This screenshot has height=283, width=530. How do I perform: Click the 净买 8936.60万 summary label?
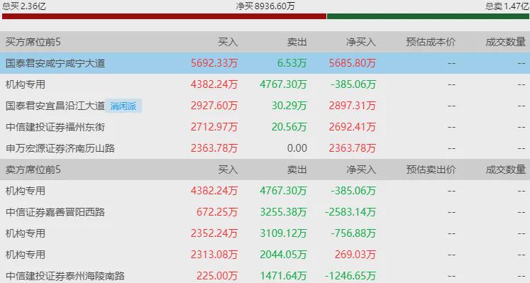point(265,6)
